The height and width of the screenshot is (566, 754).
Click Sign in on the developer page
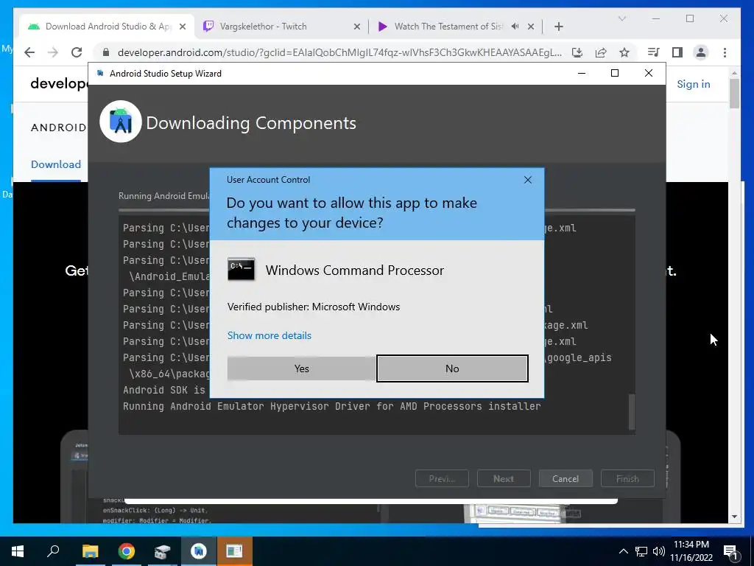click(694, 84)
